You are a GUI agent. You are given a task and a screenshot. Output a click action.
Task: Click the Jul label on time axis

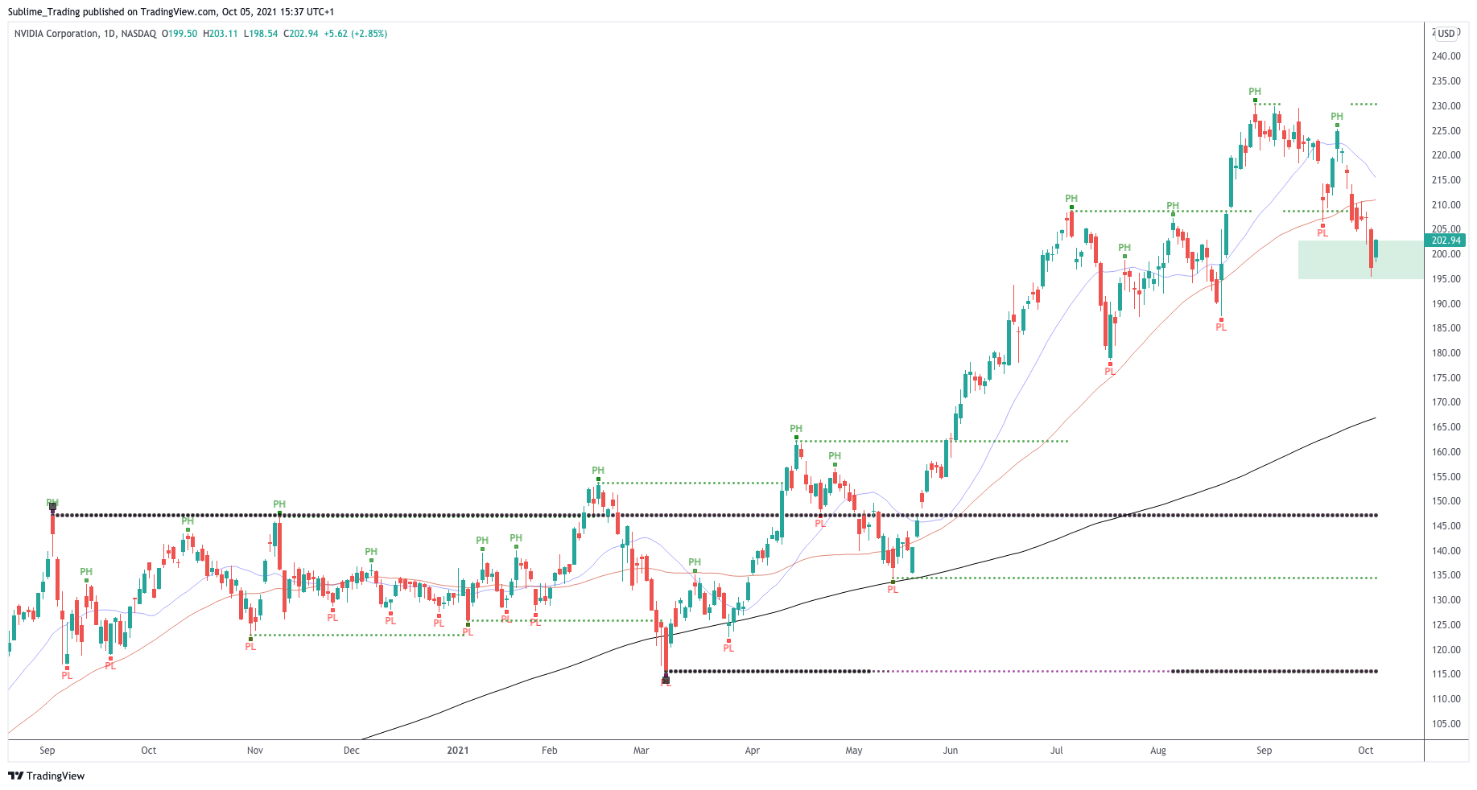click(1057, 751)
